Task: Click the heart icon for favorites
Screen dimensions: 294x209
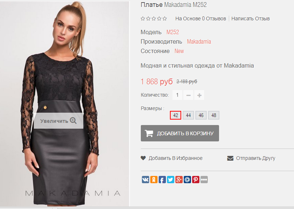Action: [143, 158]
